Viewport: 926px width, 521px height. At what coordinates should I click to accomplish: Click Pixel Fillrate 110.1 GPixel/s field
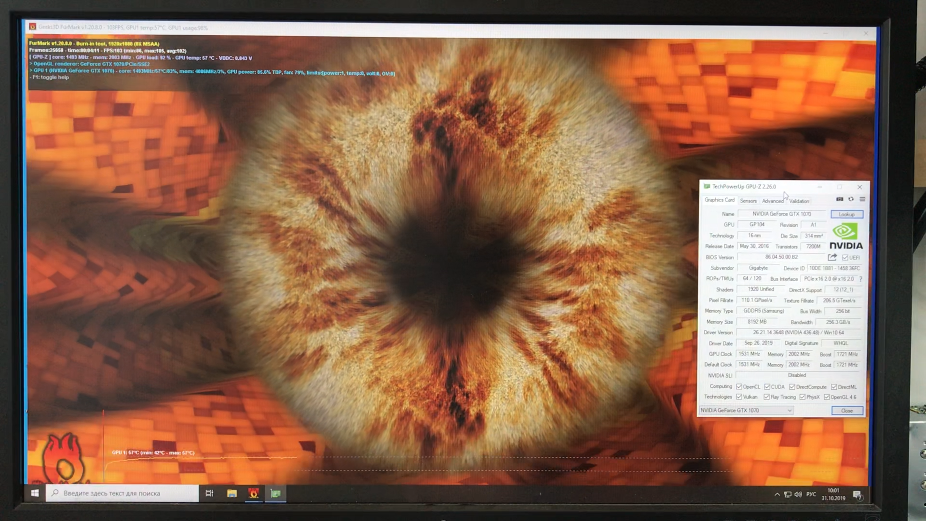pos(757,301)
